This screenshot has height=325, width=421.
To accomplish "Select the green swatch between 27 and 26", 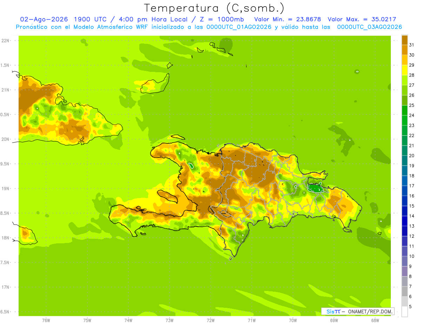I will coord(405,90).
